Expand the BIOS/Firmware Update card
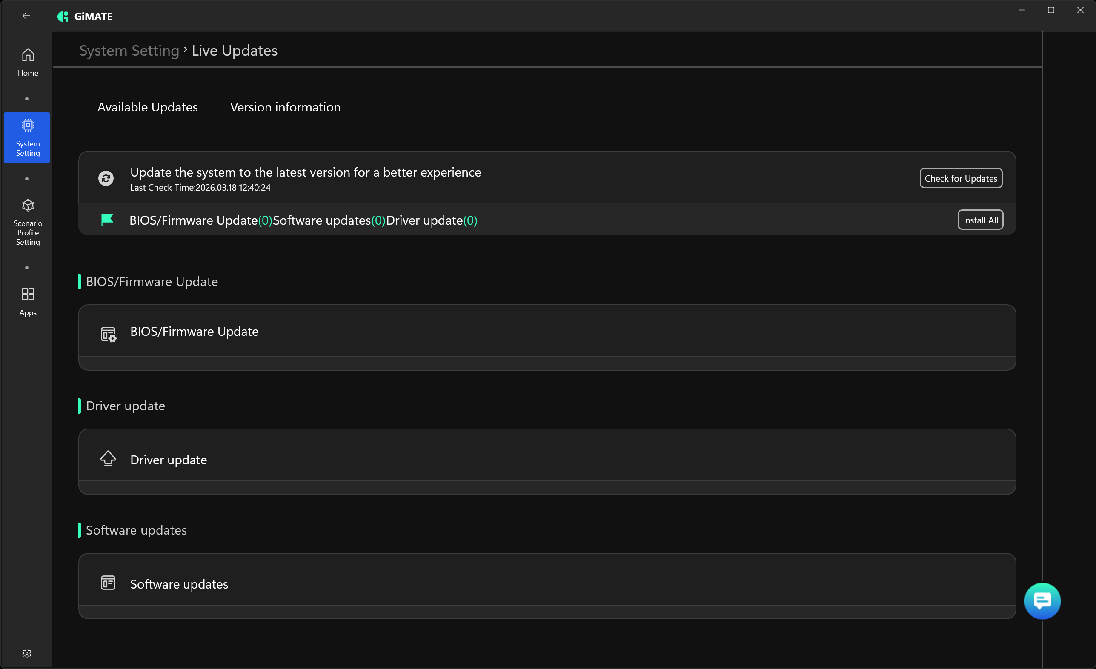This screenshot has width=1096, height=669. click(x=547, y=332)
